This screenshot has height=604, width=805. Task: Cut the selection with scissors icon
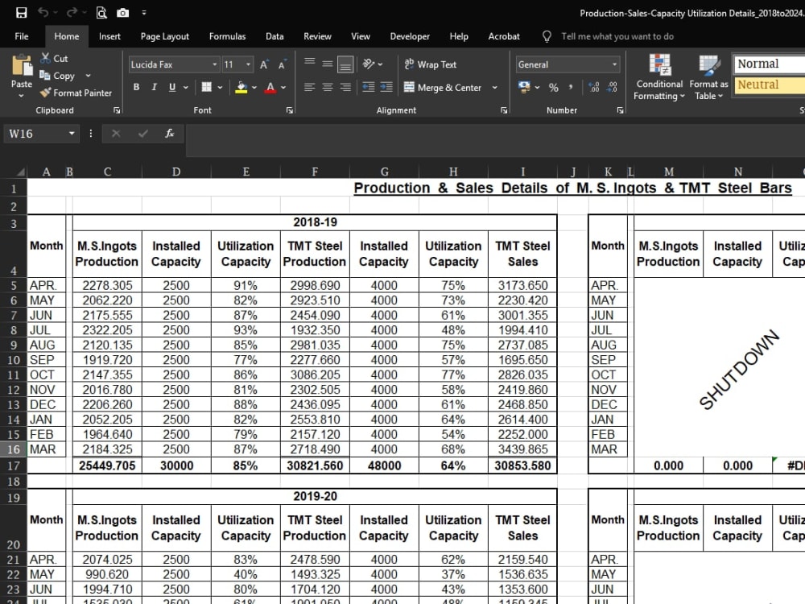point(46,58)
